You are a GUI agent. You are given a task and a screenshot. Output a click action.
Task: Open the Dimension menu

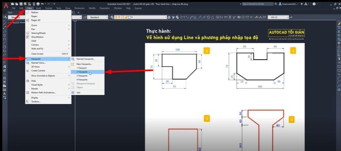(x=79, y=8)
